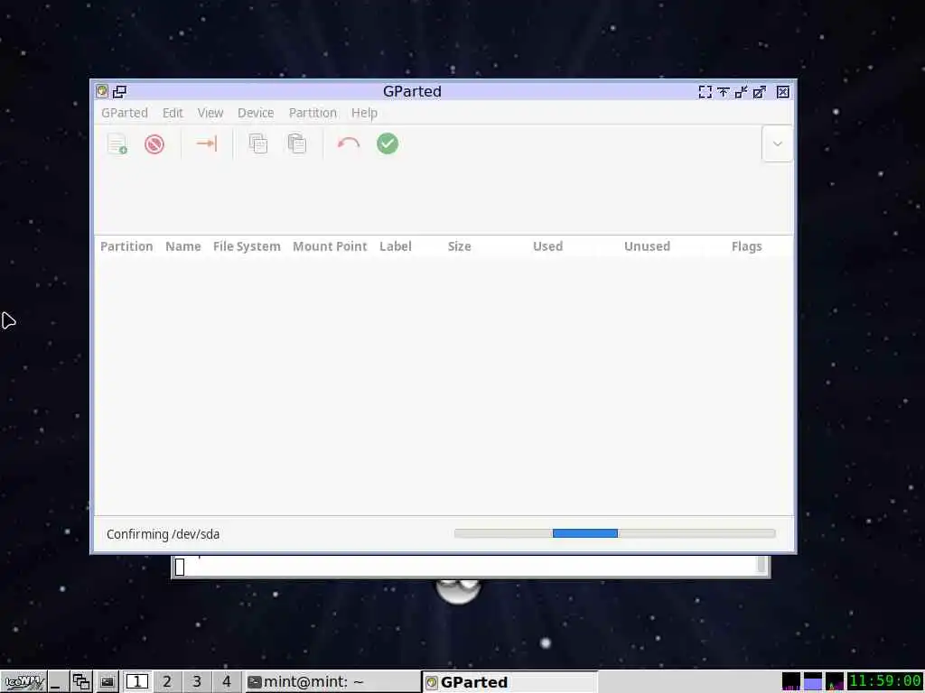
Task: Click the Resize/Move partition icon
Action: pos(207,143)
